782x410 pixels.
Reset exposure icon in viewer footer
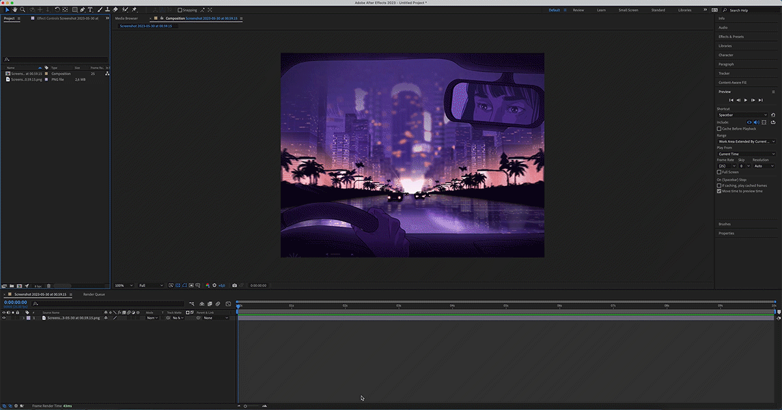[214, 286]
